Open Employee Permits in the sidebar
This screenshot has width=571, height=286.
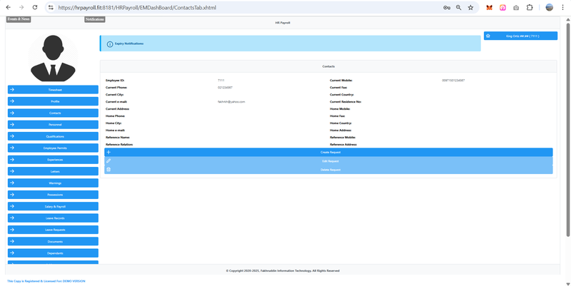53,148
